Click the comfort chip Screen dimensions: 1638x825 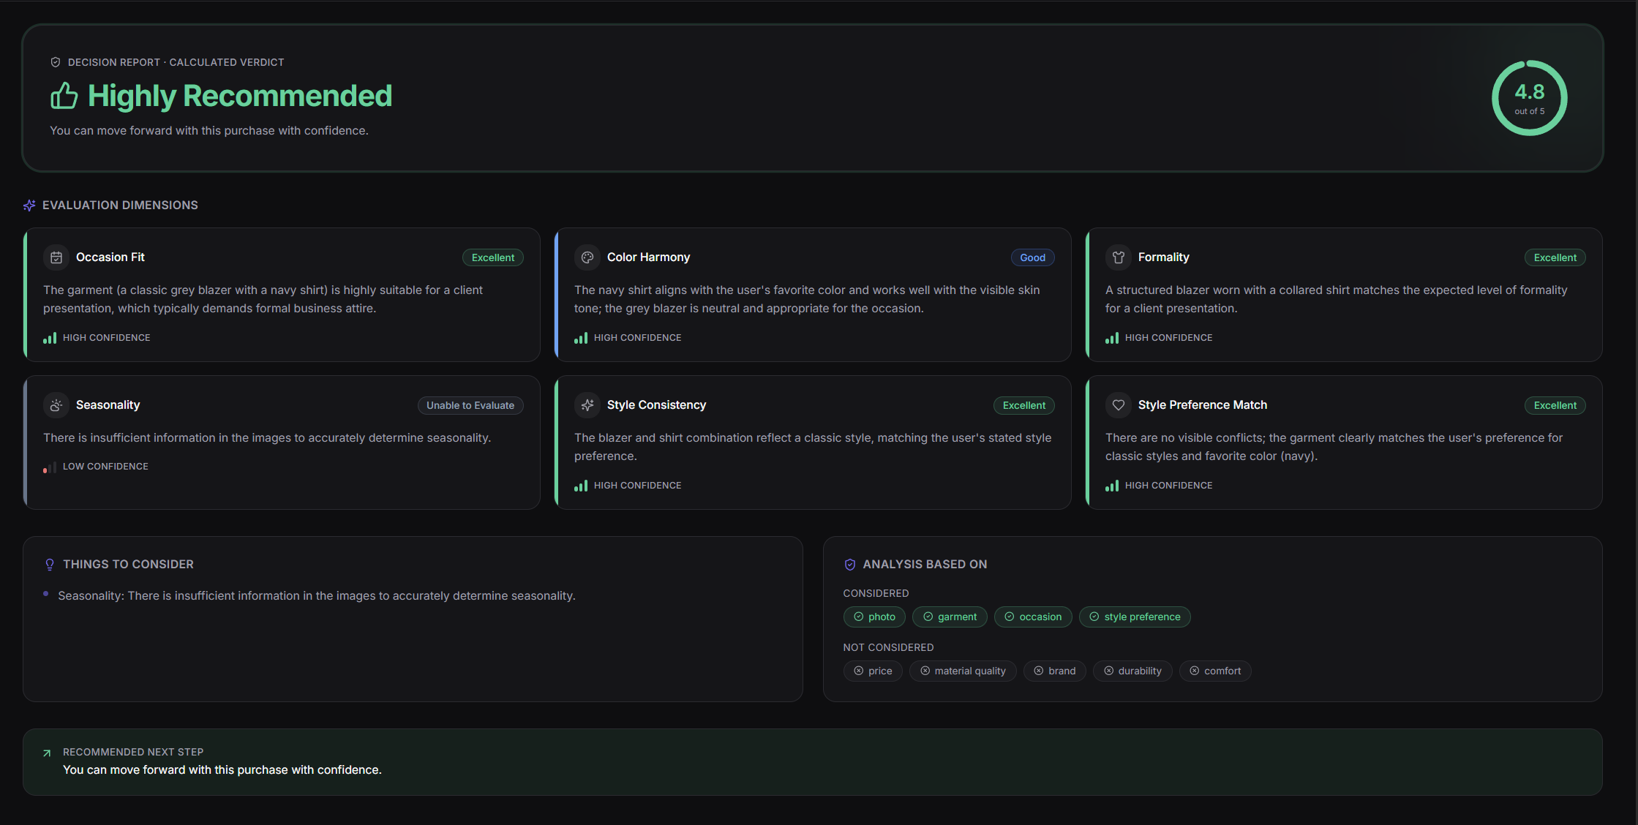(x=1215, y=671)
